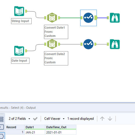Click the Results - Select (4) - Output title
Screen dimensions: 135x139
[18, 108]
